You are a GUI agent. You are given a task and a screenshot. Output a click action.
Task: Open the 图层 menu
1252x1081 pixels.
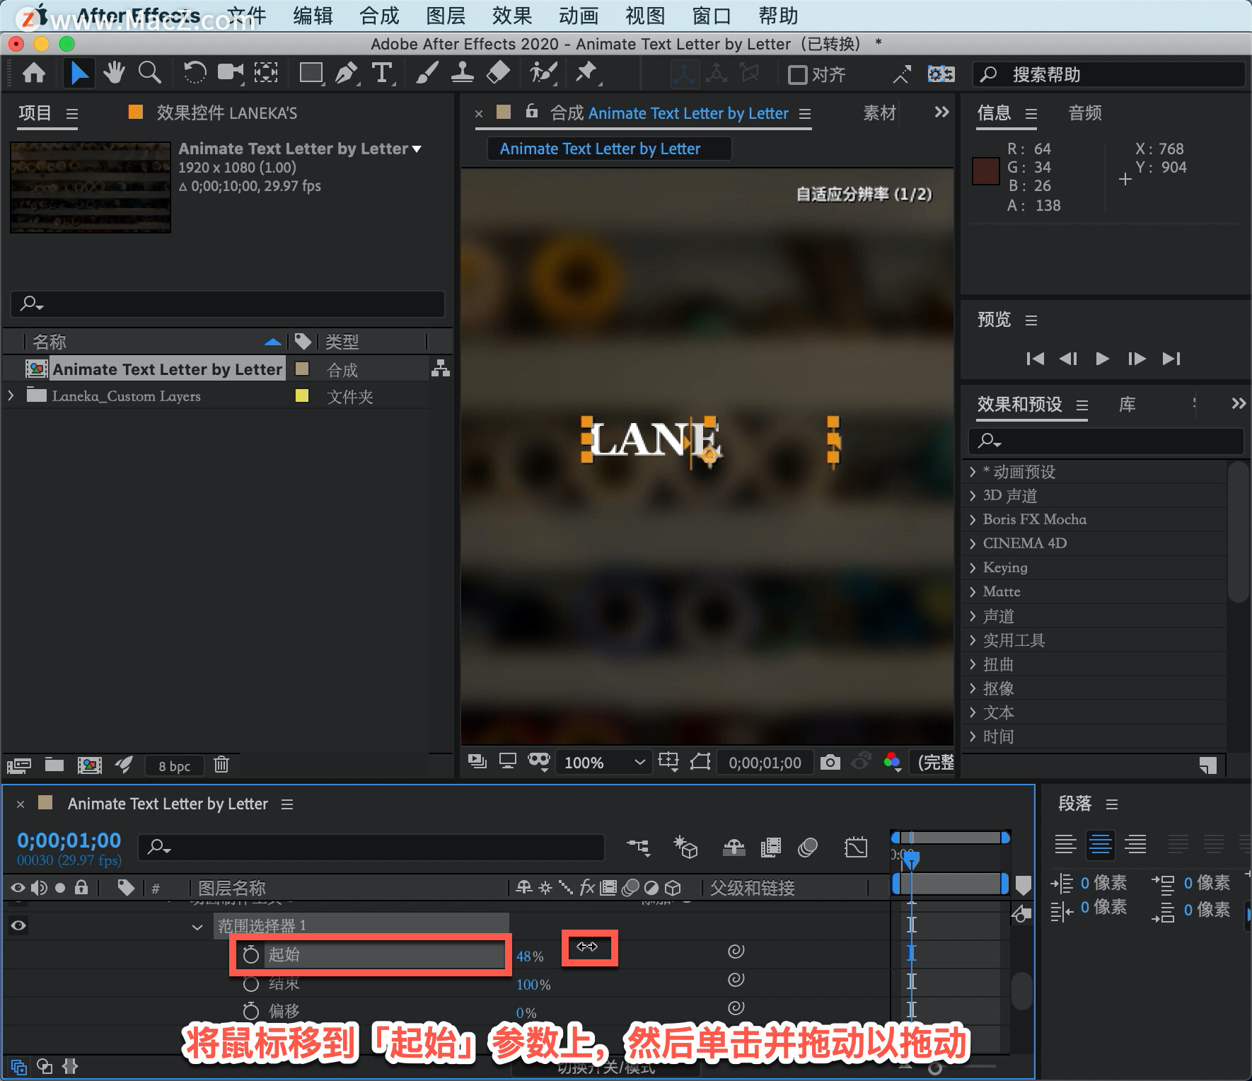(446, 16)
